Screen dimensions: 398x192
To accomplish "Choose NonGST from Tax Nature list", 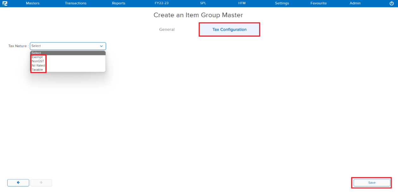I will tap(38, 61).
